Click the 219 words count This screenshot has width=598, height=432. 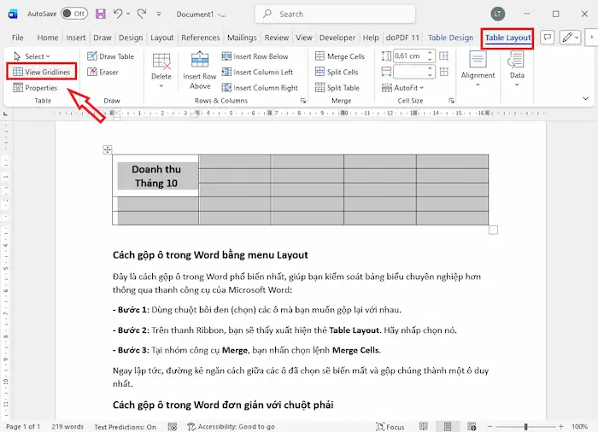click(x=67, y=427)
